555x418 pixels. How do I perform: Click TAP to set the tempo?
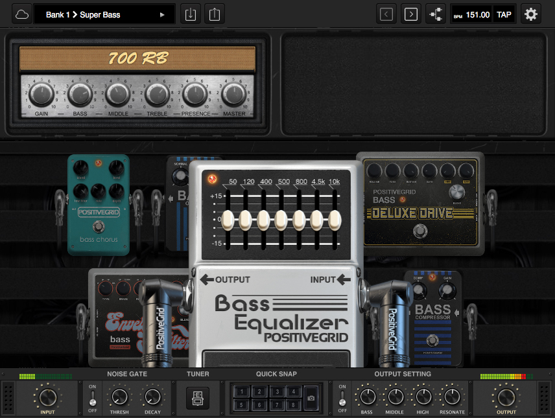(504, 14)
